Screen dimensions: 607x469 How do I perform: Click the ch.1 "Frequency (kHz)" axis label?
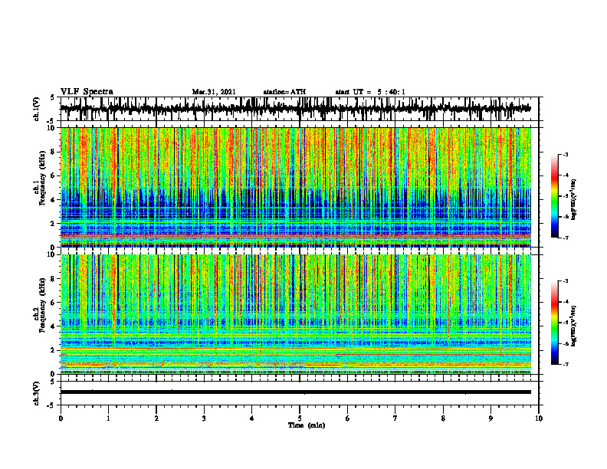[42, 178]
